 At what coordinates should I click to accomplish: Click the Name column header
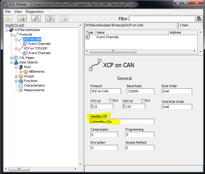coord(132,32)
